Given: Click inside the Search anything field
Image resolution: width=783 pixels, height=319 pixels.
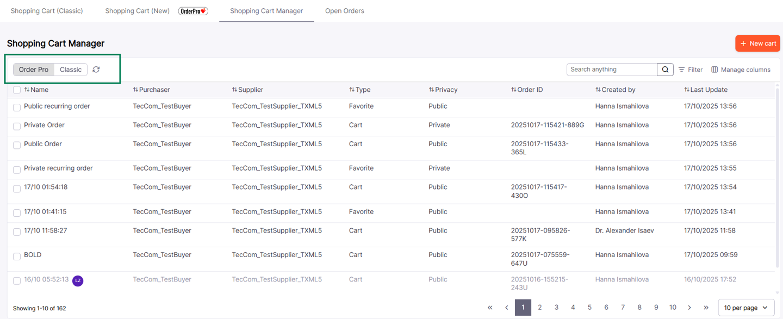Looking at the screenshot, I should coord(609,69).
